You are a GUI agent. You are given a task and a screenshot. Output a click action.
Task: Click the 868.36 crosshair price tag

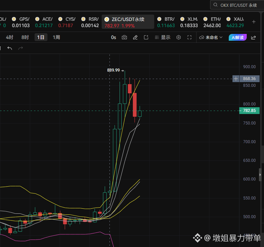pyautogui.click(x=249, y=79)
